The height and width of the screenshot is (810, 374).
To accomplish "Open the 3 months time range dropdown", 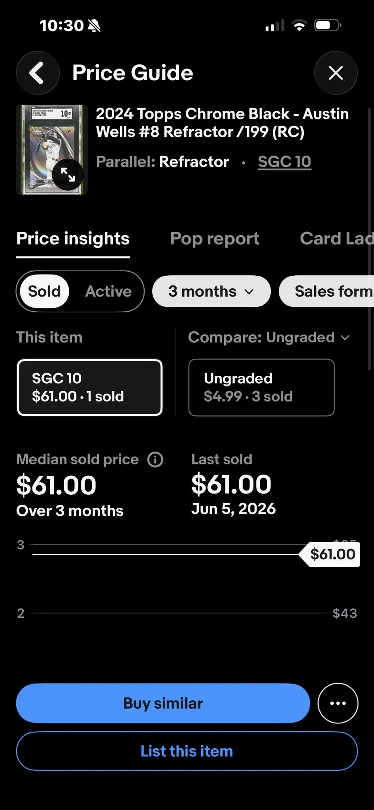I will [212, 291].
